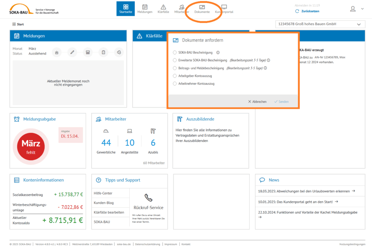Select the SOKA-BAU Bescheinigung radio button
The height and width of the screenshot is (248, 372).
175,52
